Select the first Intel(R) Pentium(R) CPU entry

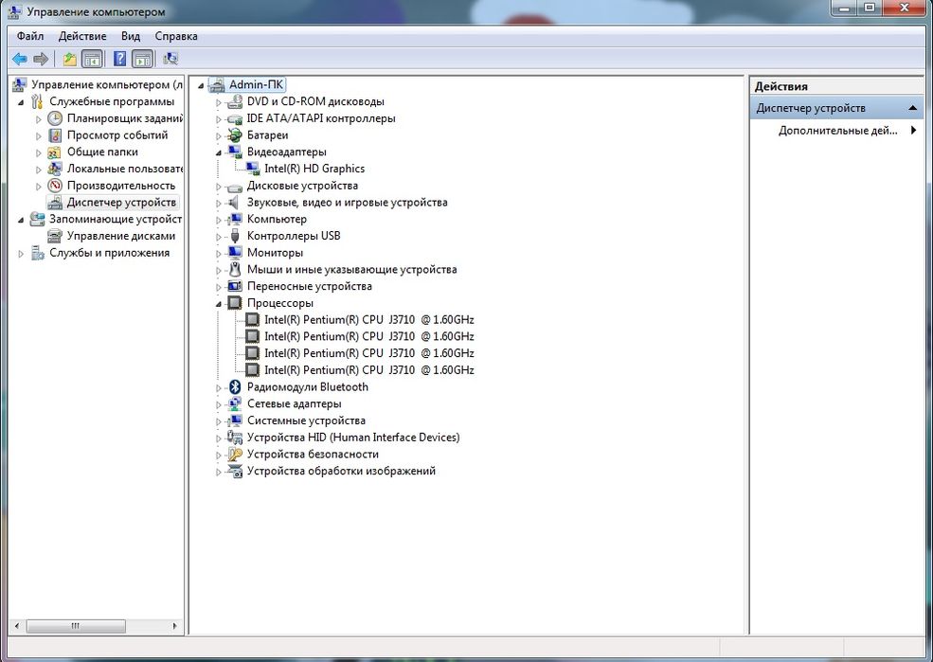pyautogui.click(x=368, y=319)
